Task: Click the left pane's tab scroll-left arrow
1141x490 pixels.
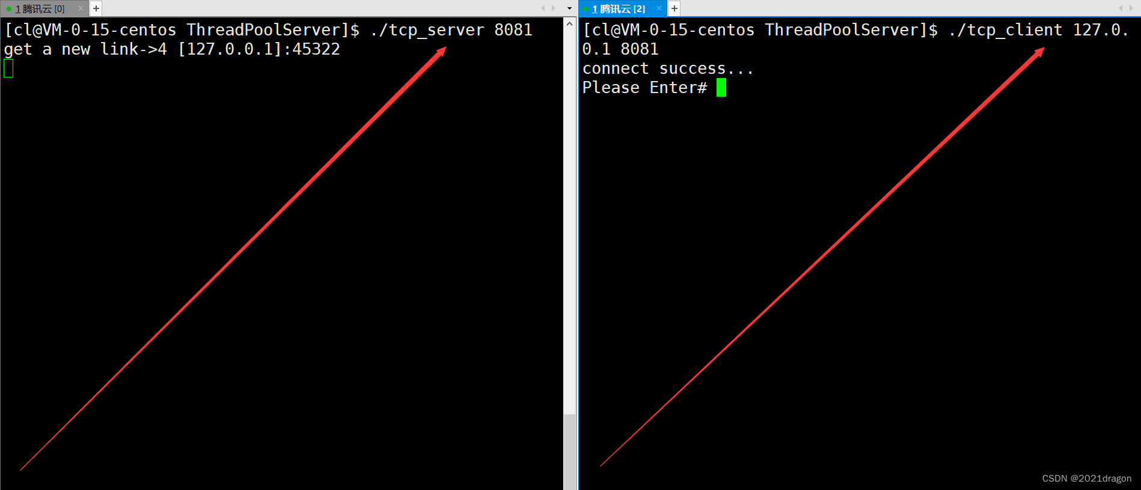Action: point(543,8)
